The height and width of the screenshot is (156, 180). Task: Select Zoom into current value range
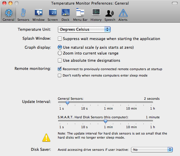60,53
